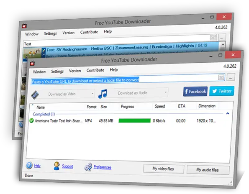
Task: Click the YouTube URL input field
Action: point(125,80)
